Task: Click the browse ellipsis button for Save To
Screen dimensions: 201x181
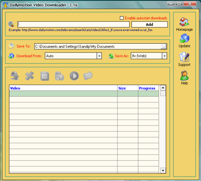Action: (x=163, y=47)
